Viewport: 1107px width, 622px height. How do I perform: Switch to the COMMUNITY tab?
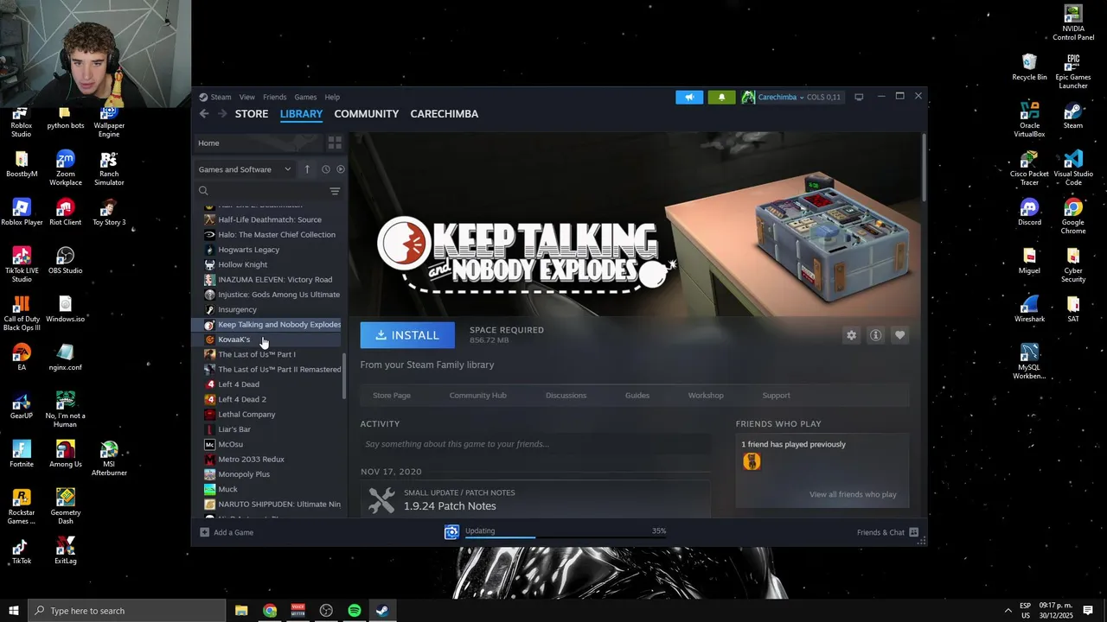(367, 114)
